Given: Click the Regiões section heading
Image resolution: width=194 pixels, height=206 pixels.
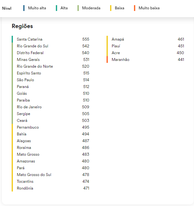Looking at the screenshot, I should click(22, 26).
